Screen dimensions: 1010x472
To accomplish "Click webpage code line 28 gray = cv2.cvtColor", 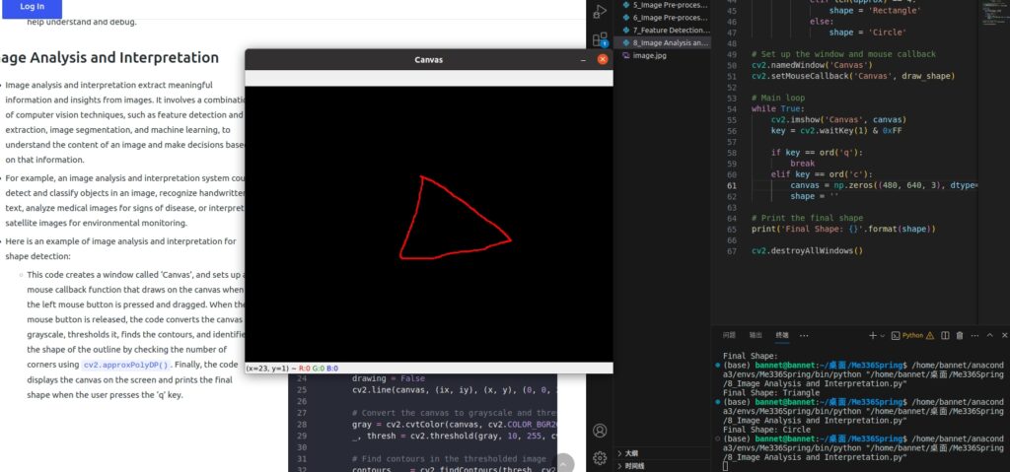I will (x=454, y=425).
